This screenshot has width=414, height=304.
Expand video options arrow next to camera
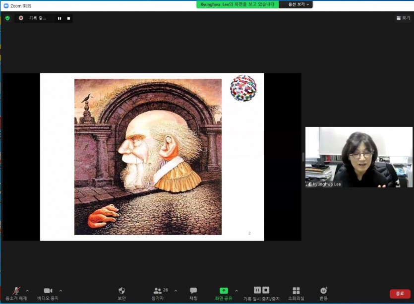[60, 291]
